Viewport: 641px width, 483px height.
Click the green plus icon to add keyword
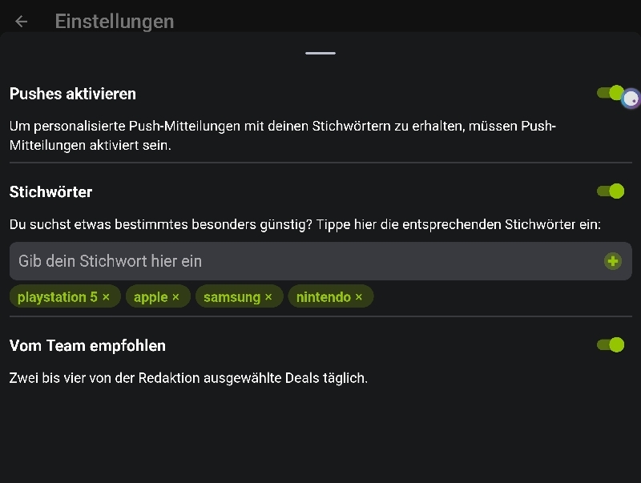click(613, 261)
